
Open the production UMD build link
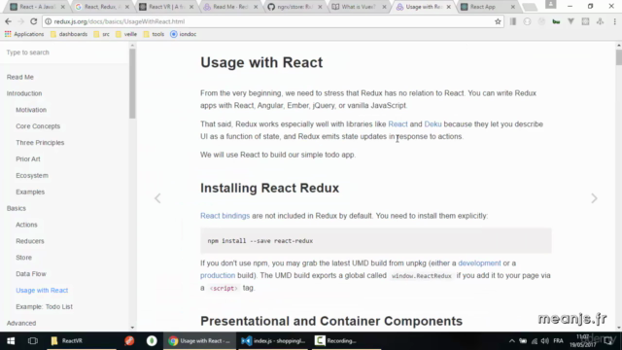(218, 275)
